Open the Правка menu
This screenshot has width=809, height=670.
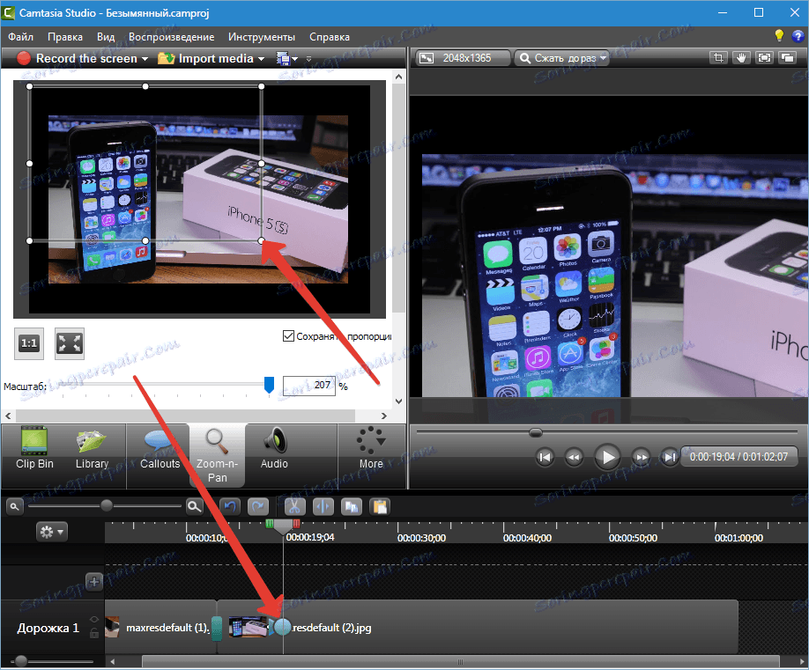pyautogui.click(x=65, y=37)
